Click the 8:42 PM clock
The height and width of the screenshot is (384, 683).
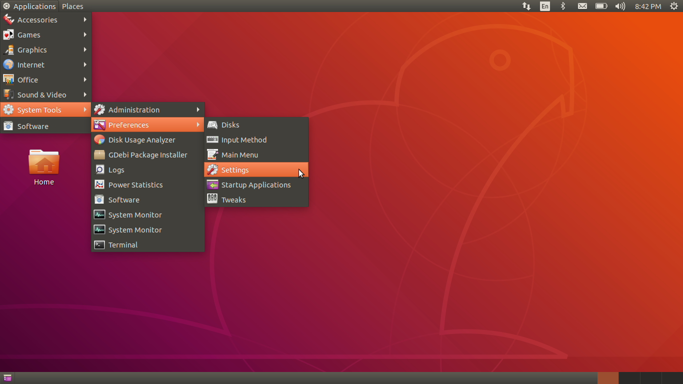tap(648, 6)
